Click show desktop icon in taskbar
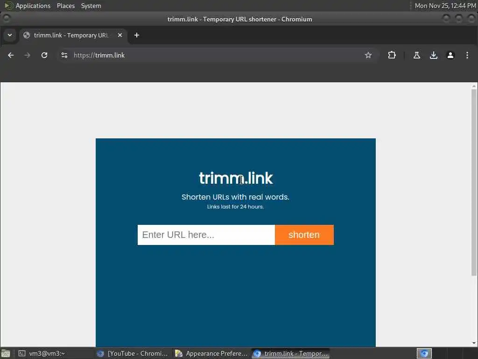The height and width of the screenshot is (359, 478). pos(6,353)
